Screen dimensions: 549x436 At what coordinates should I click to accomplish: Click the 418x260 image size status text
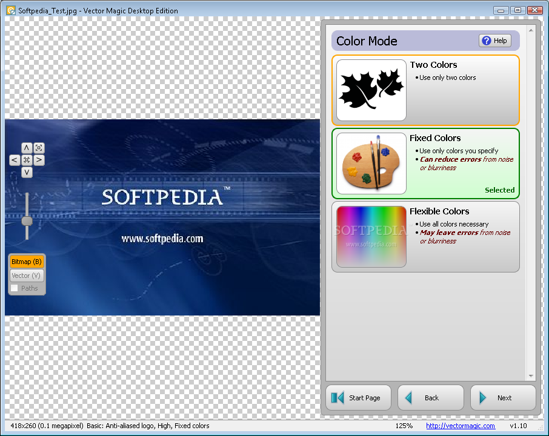click(x=47, y=426)
